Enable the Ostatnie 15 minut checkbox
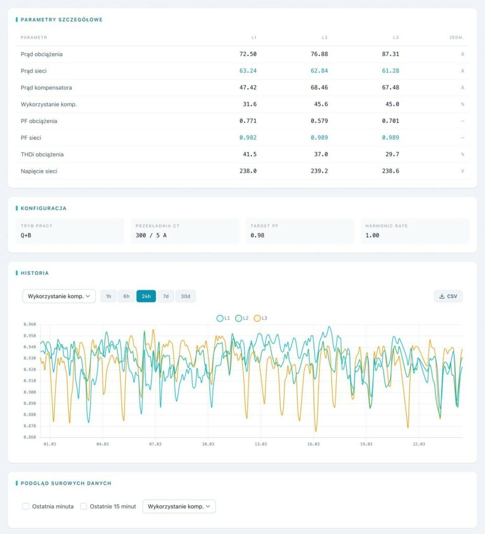The image size is (485, 534). [84, 506]
